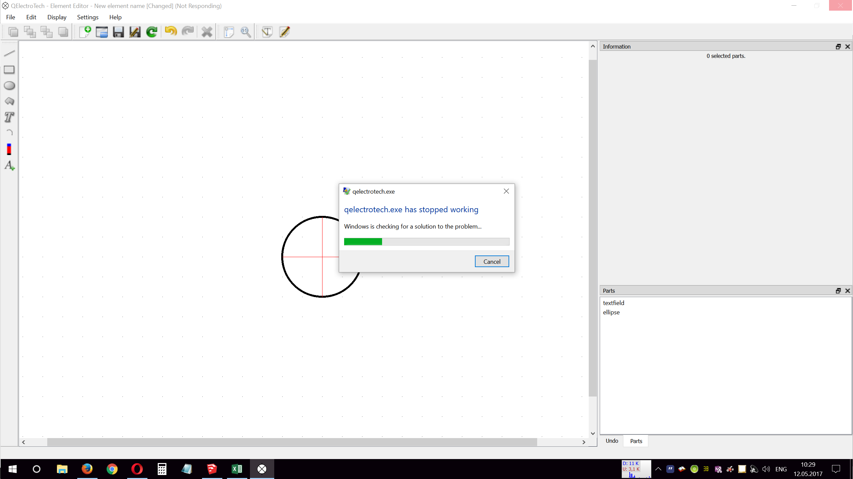
Task: Click the Bring to front toolbar icon
Action: [13, 32]
